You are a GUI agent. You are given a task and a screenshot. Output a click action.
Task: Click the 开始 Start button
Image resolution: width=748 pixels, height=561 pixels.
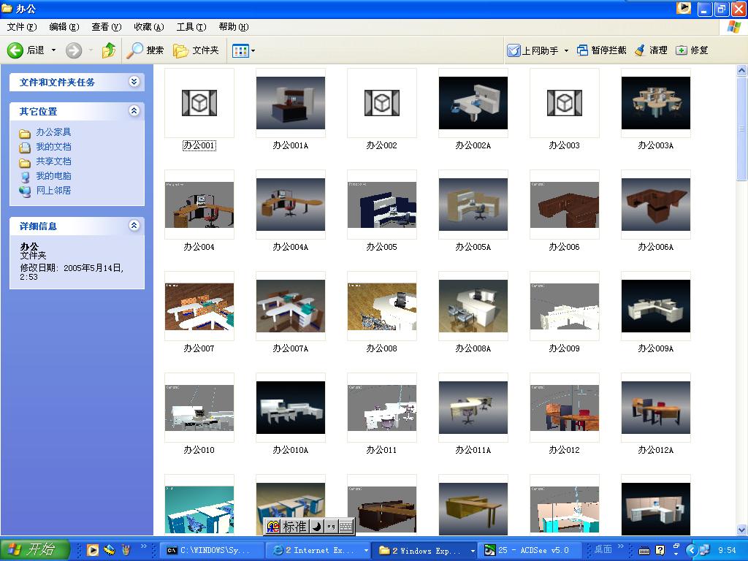pos(34,550)
